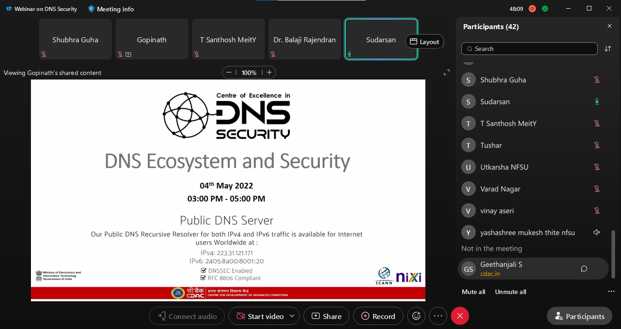Zoom out shared content with minus
Viewport: 621px width, 329px height.
(229, 72)
